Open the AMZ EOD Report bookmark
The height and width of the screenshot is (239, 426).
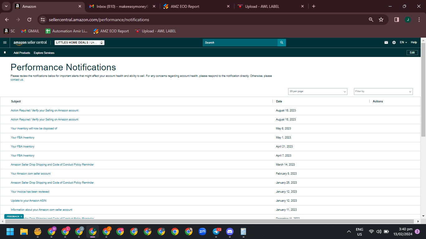pyautogui.click(x=111, y=31)
